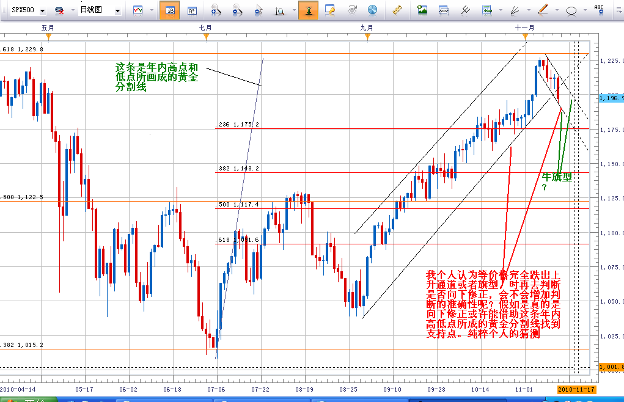Expand the Fibonacci tool dropdown arrow

(x=501, y=10)
